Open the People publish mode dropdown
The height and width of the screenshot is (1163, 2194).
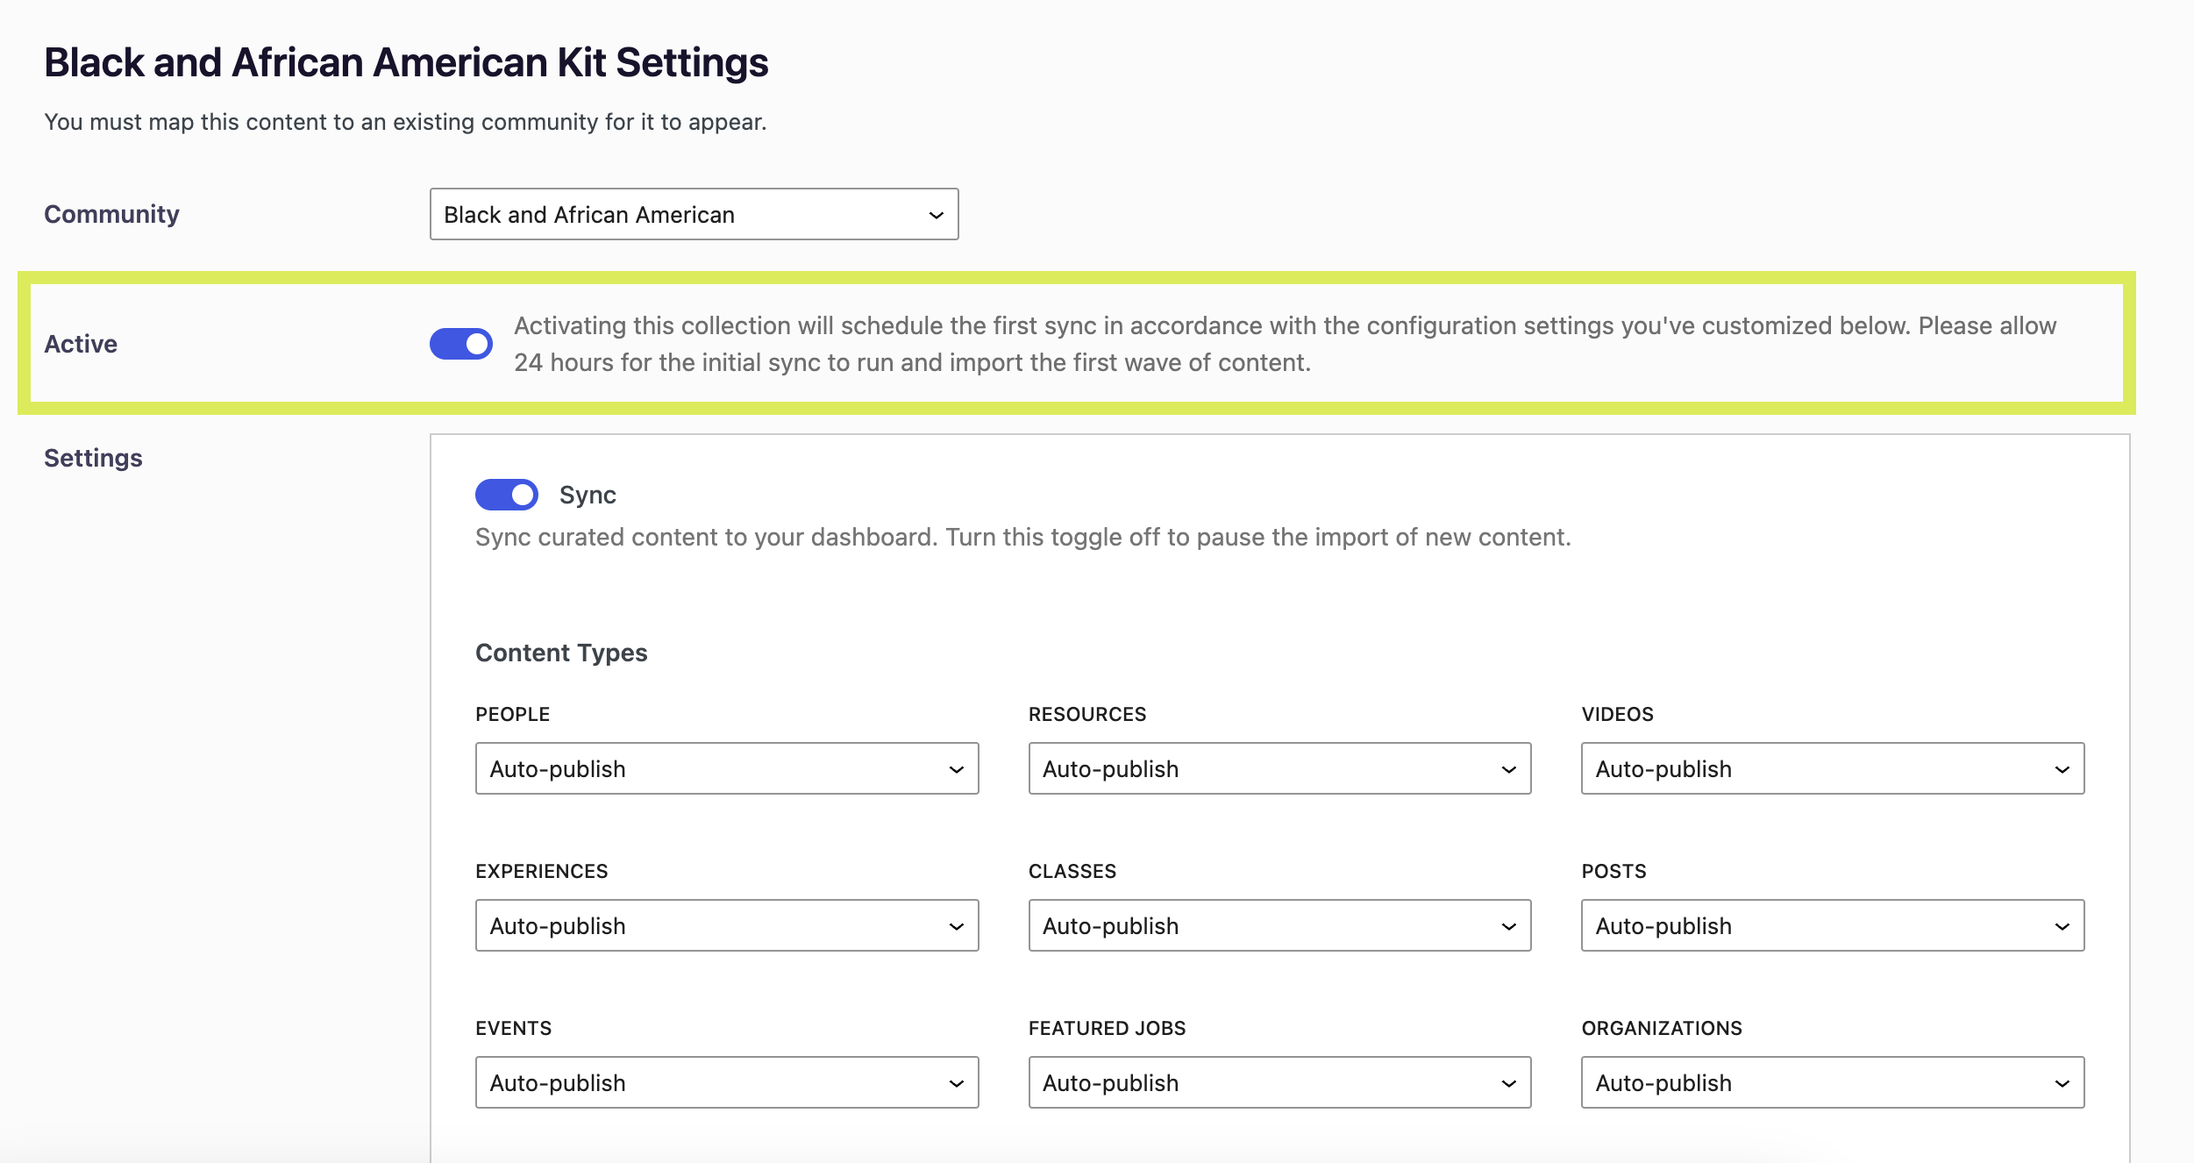click(726, 769)
